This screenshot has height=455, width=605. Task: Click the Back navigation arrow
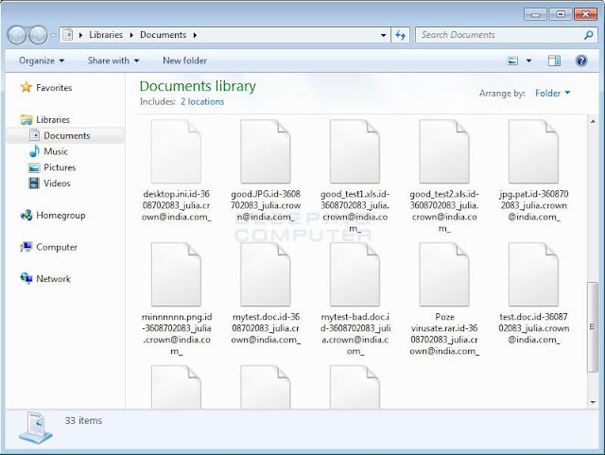coord(17,35)
